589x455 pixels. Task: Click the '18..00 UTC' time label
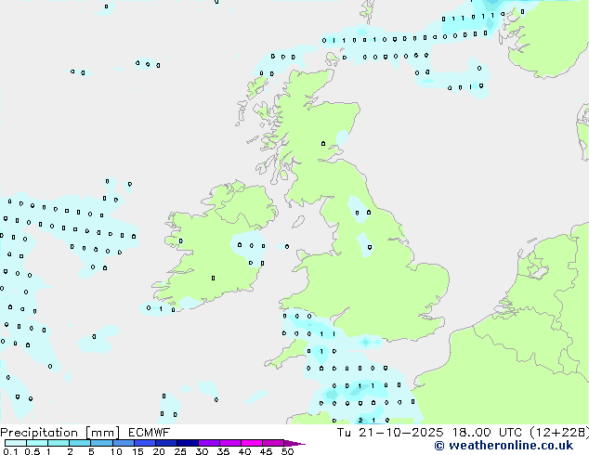(x=487, y=433)
